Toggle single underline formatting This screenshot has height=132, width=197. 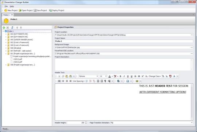[128, 76]
